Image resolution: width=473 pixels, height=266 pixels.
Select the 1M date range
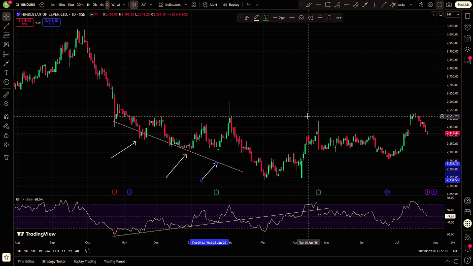click(x=33, y=251)
